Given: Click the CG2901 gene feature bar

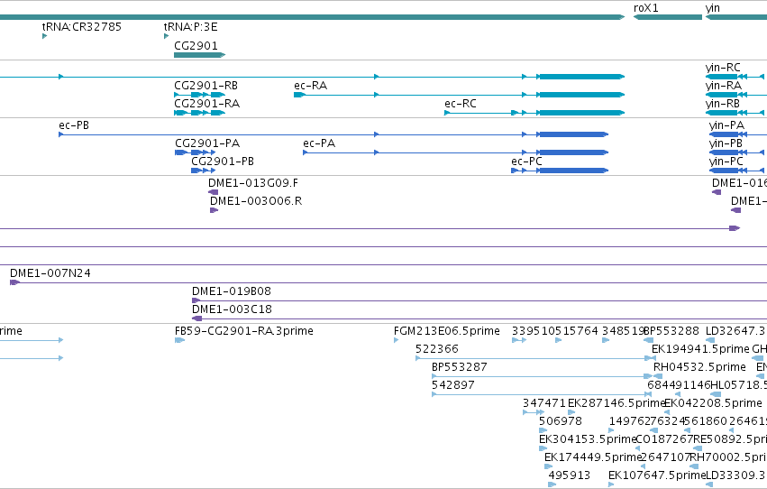Looking at the screenshot, I should pos(199,55).
